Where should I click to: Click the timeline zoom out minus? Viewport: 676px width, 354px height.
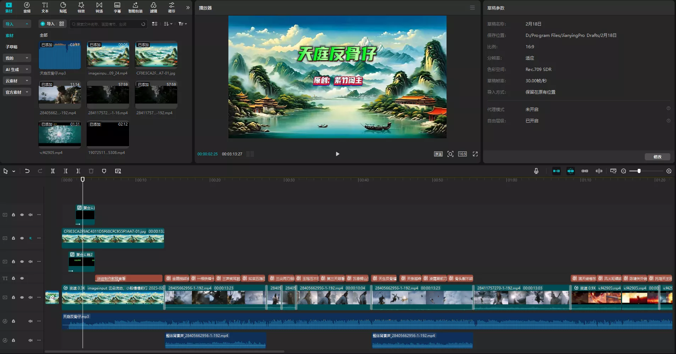[x=624, y=171]
